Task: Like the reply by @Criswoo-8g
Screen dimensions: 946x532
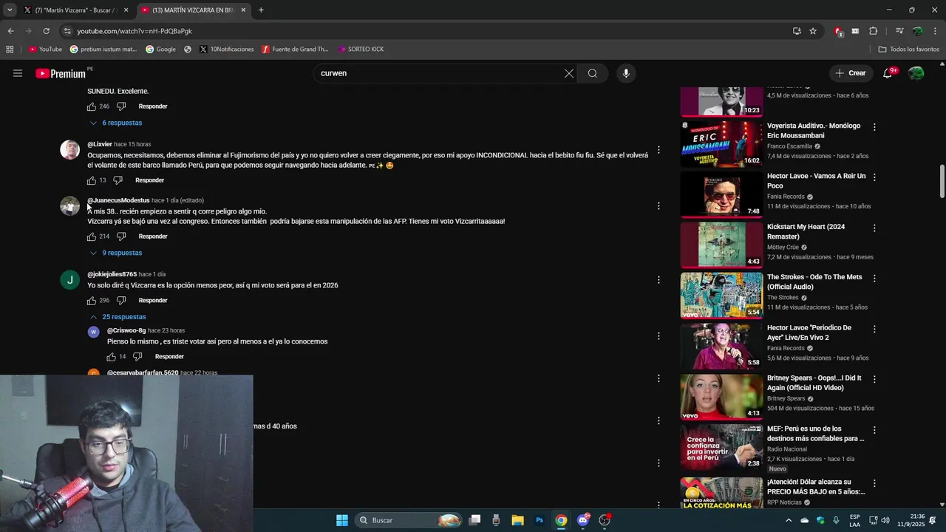Action: click(x=112, y=357)
